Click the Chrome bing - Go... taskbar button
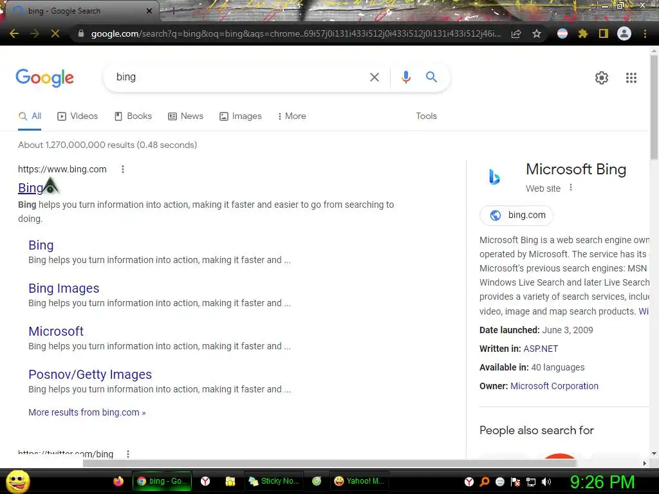 [x=162, y=481]
